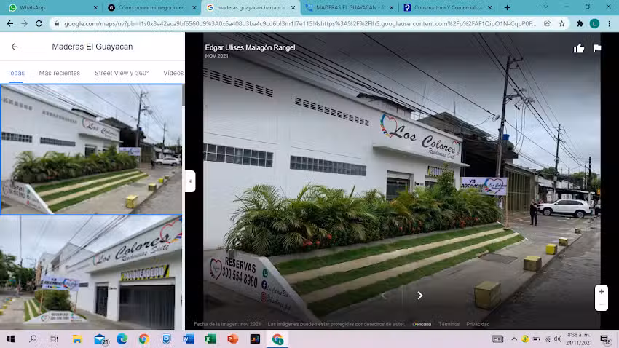Report the photo using the flag icon

pyautogui.click(x=597, y=49)
